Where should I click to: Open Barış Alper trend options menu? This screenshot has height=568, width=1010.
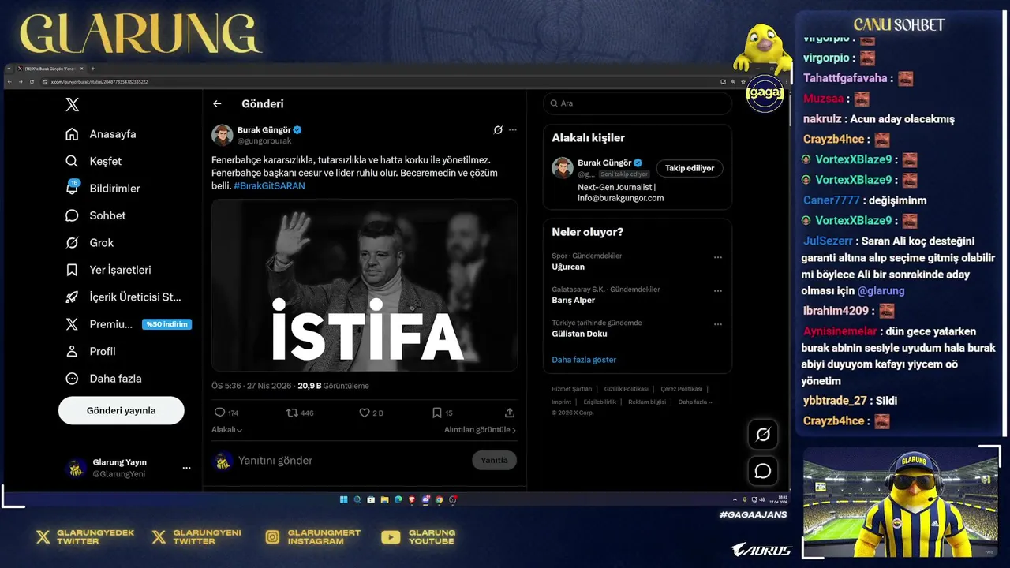pyautogui.click(x=718, y=291)
